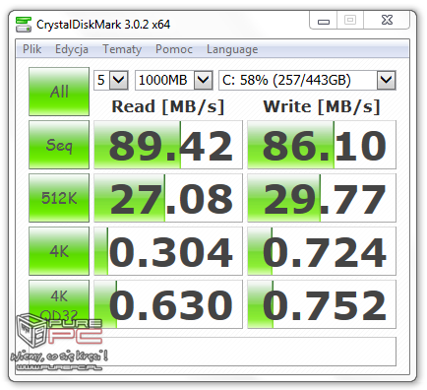Start the 4K QD32 test
Screen dimensions: 427x390
pyautogui.click(x=59, y=304)
